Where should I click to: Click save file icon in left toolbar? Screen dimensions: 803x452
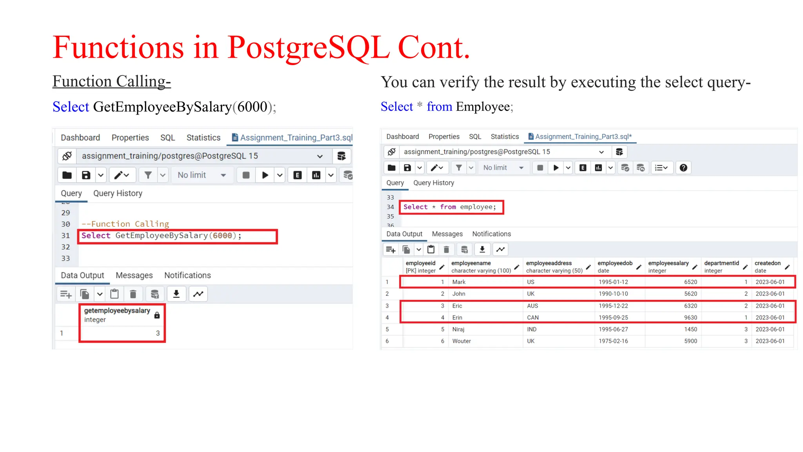tap(86, 175)
